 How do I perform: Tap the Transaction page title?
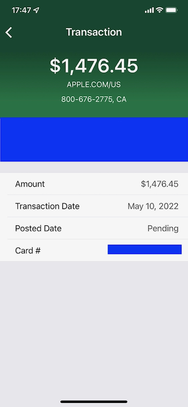pos(94,32)
